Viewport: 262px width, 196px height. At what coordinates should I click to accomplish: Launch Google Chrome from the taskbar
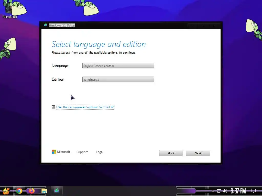[x=19, y=191]
